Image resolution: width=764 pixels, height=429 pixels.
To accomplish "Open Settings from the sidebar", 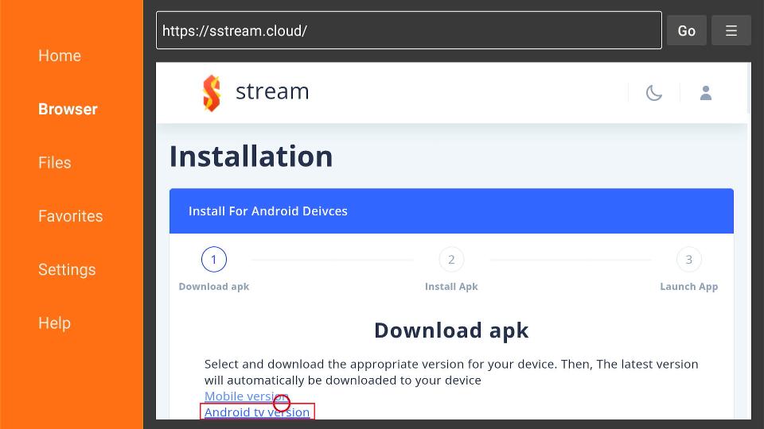I will pyautogui.click(x=67, y=269).
